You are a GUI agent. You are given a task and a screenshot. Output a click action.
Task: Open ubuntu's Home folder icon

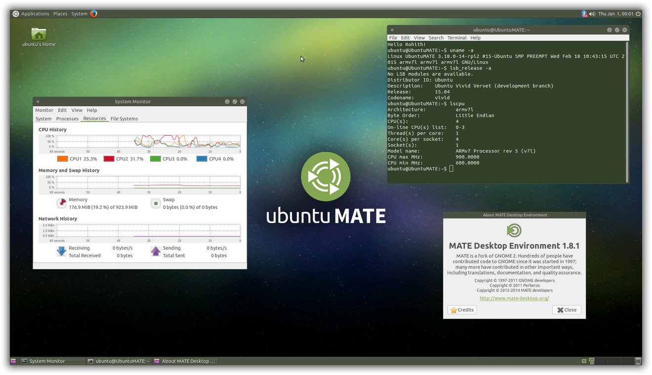point(39,37)
